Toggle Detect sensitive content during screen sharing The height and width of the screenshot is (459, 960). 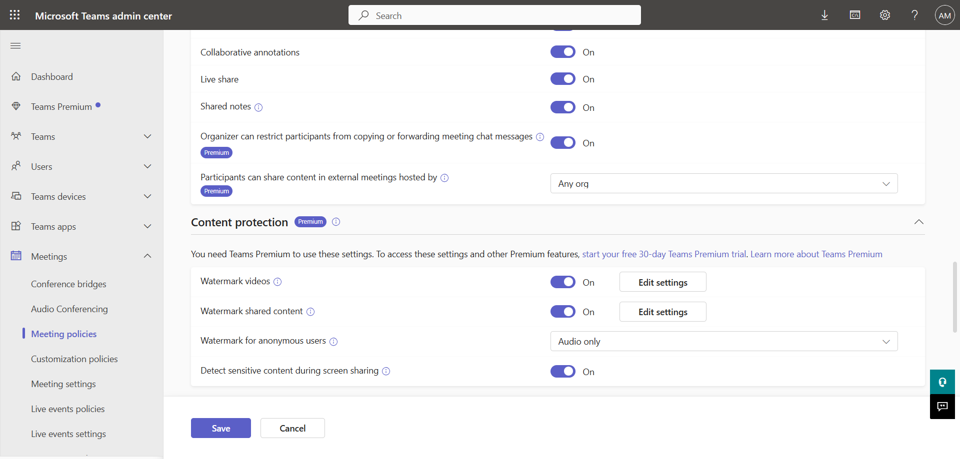pos(562,372)
